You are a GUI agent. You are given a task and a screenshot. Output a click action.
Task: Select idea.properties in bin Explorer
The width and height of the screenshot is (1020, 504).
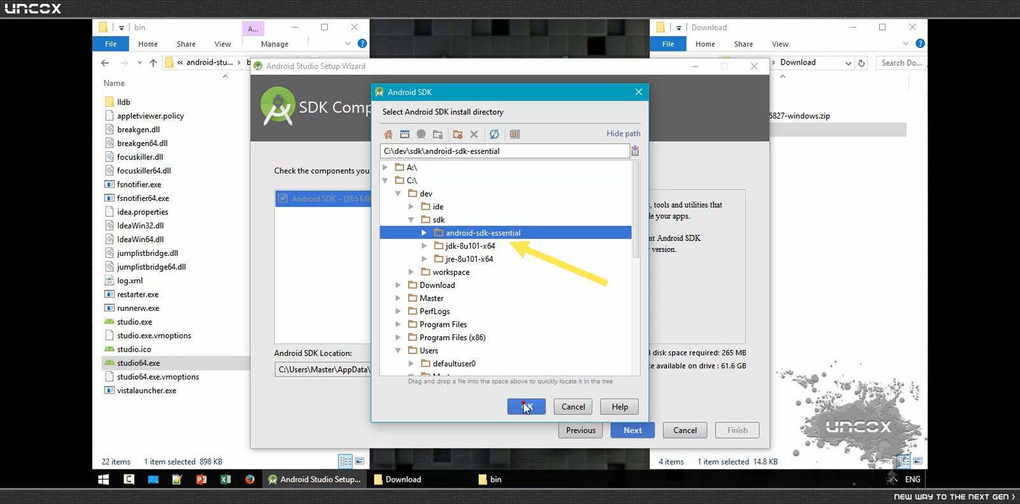coord(143,212)
